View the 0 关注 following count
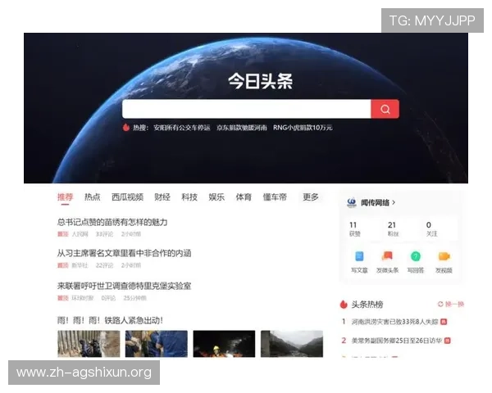The width and height of the screenshot is (492, 393). point(431,228)
